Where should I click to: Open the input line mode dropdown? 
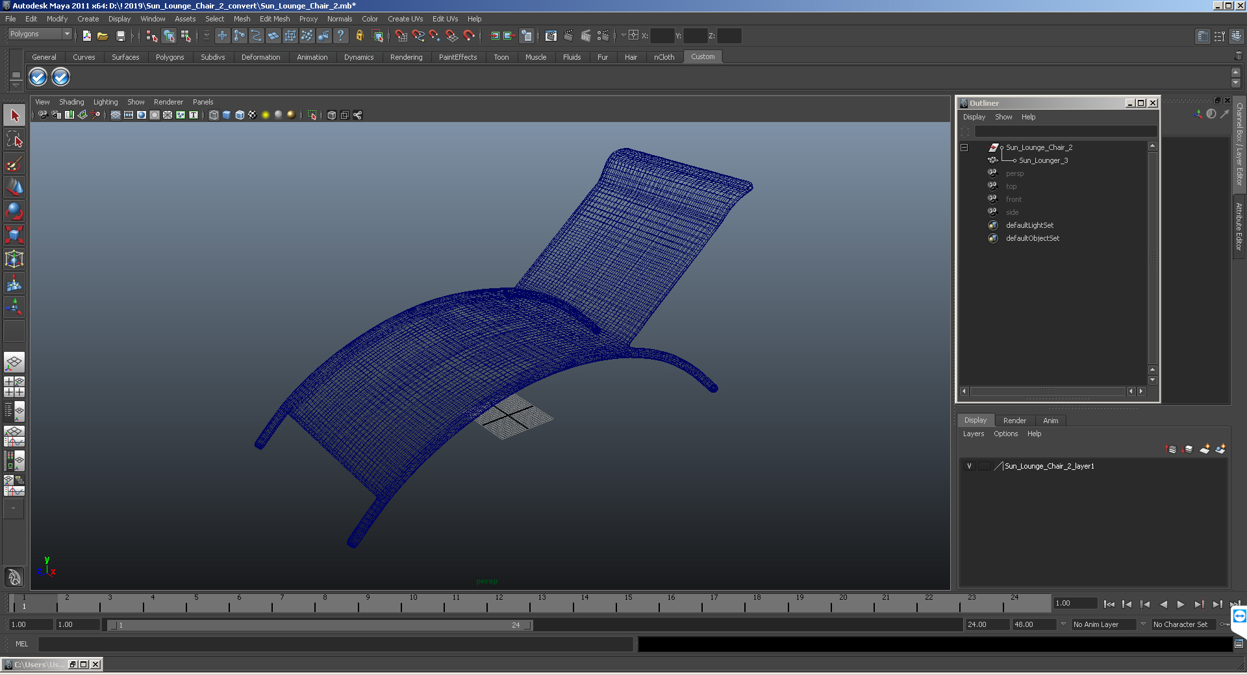coord(623,36)
